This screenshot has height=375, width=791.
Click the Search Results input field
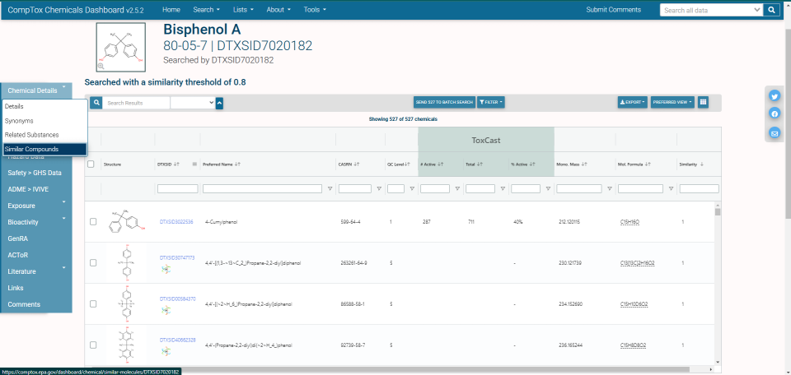[x=138, y=103]
